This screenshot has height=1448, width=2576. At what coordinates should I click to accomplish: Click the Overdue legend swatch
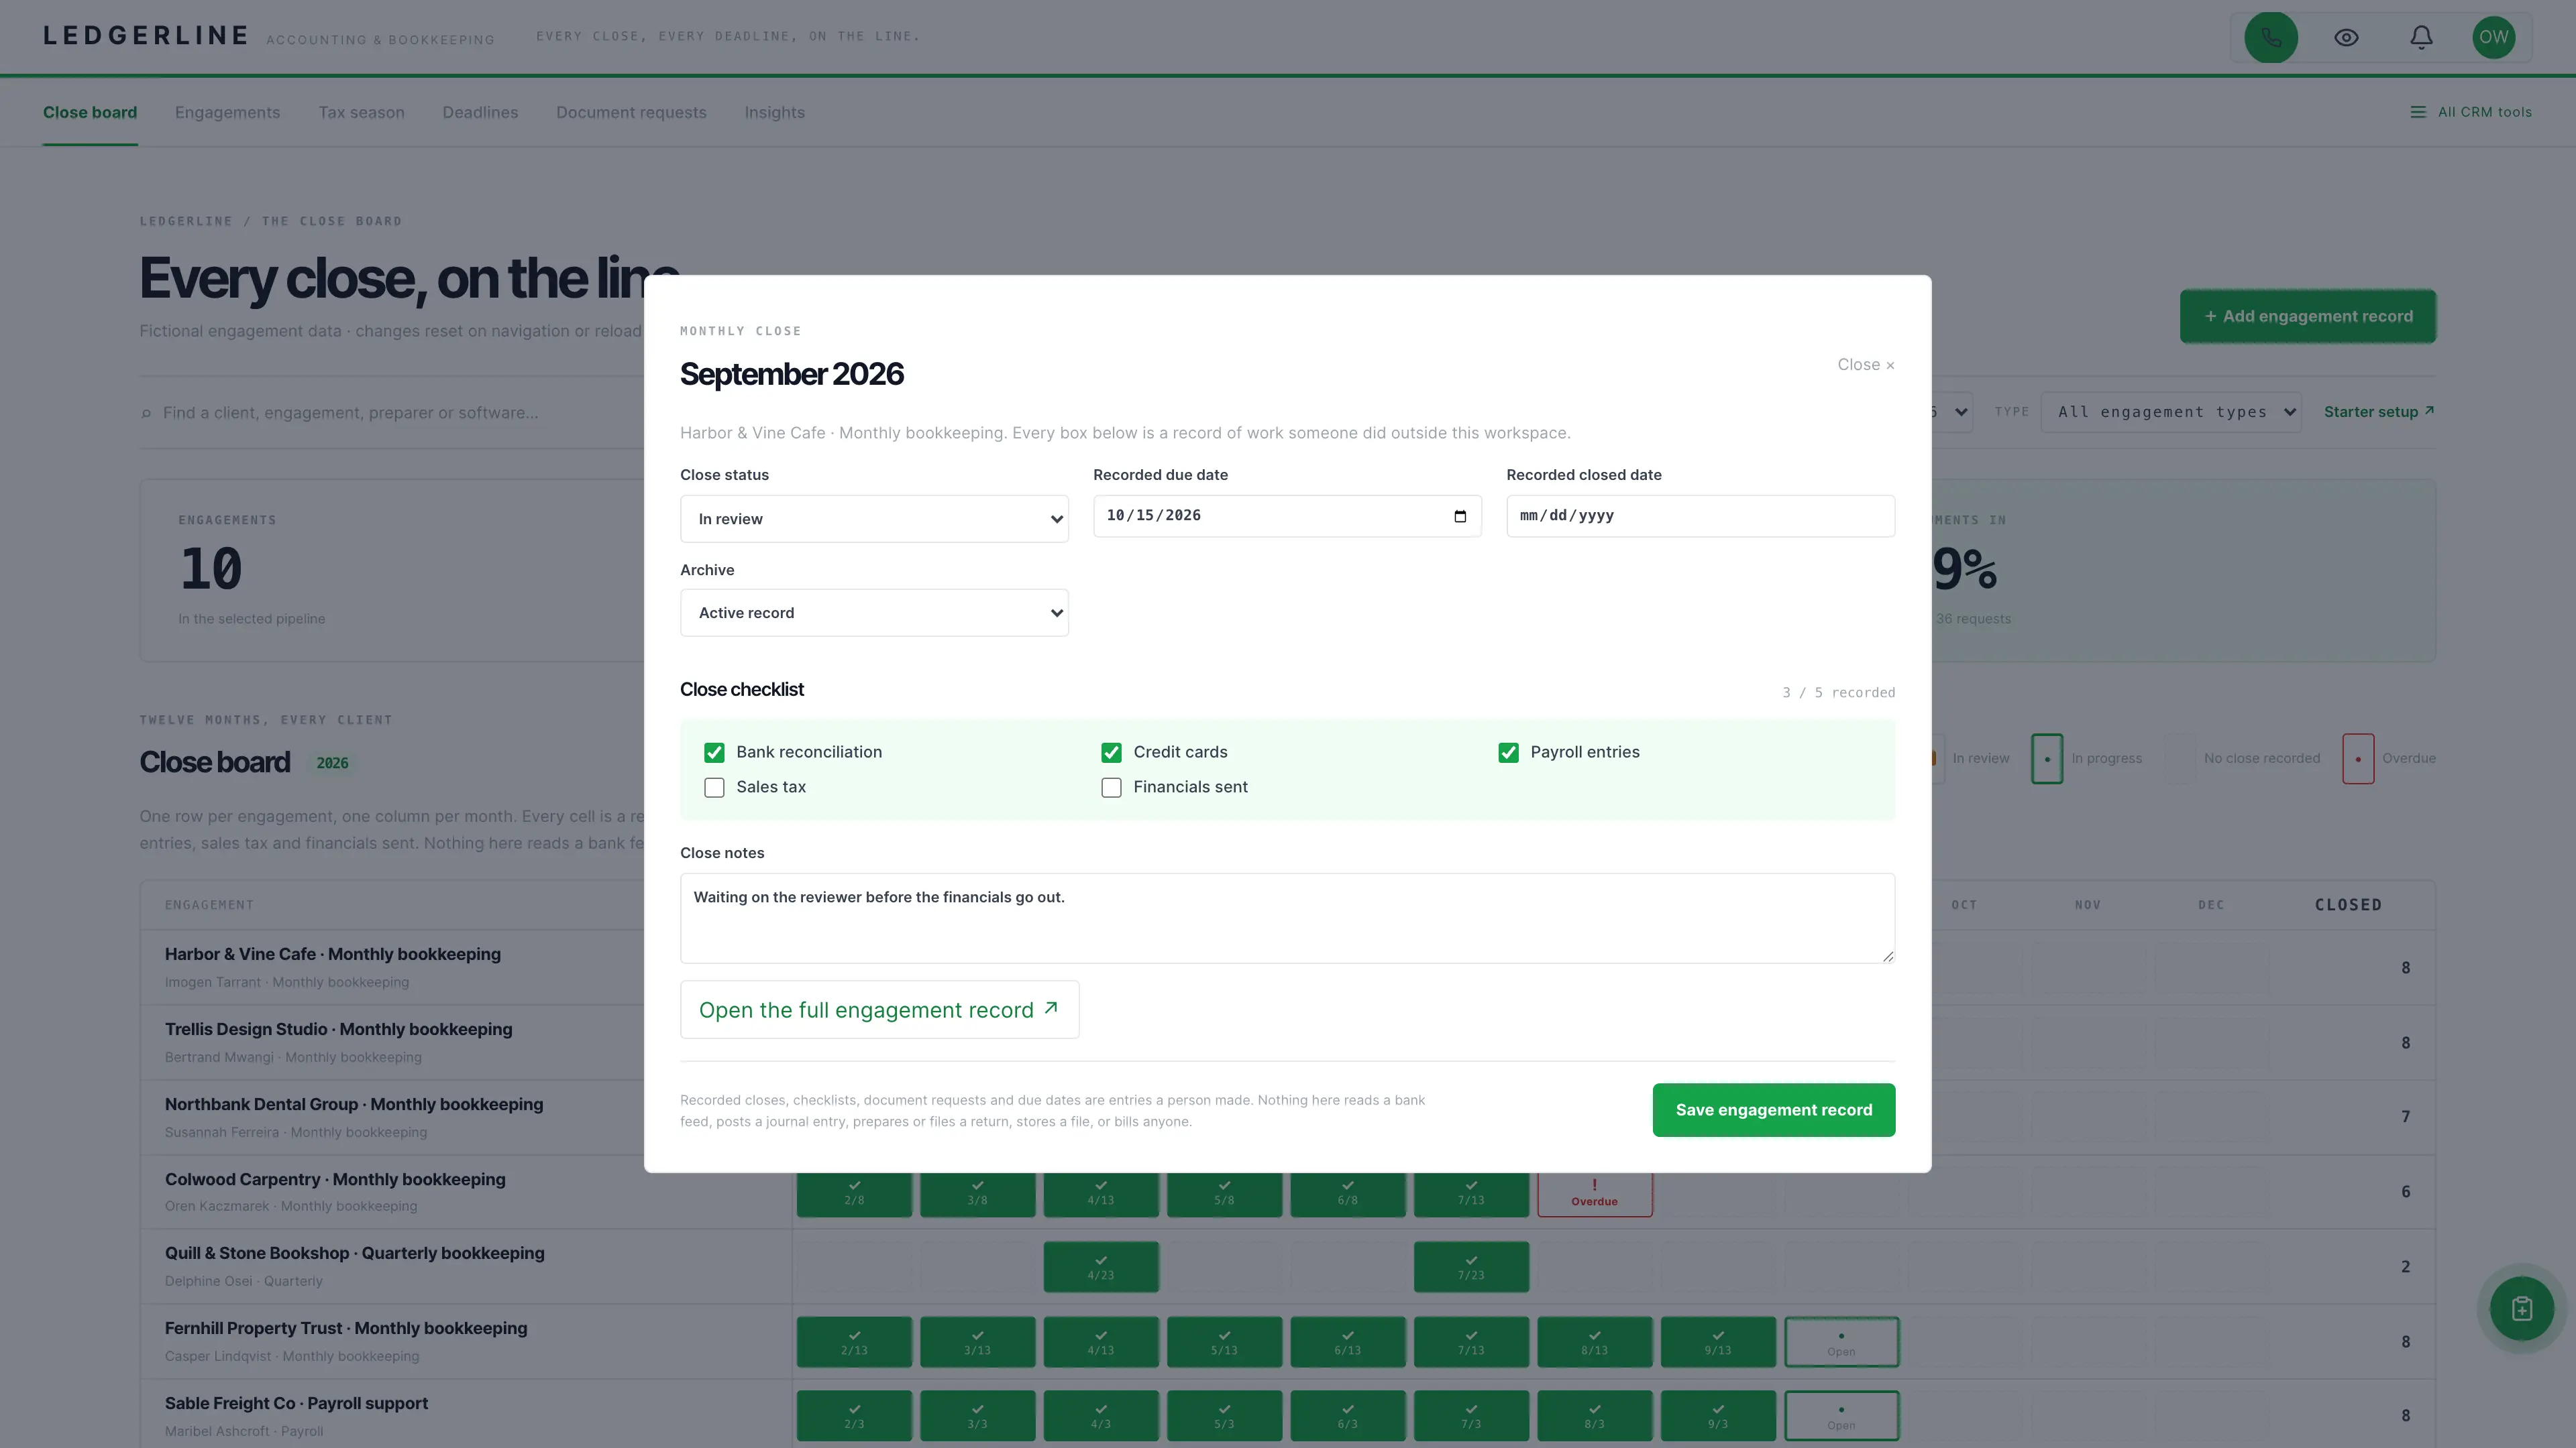2357,758
